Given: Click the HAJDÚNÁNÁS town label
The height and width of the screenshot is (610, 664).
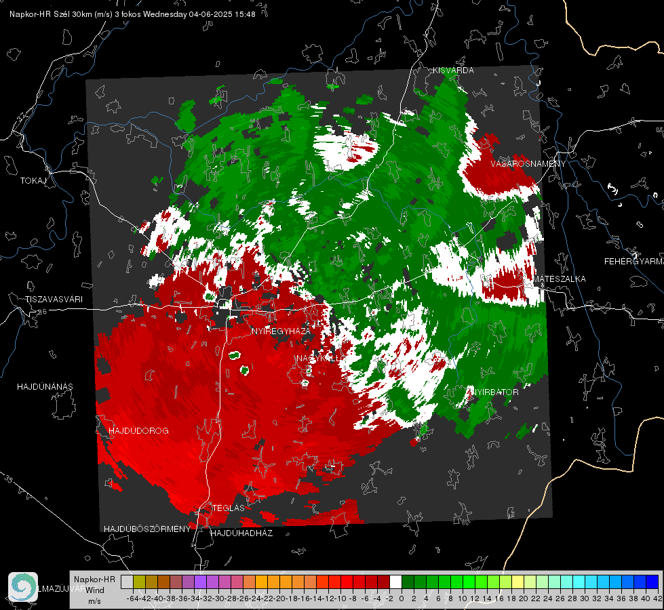Looking at the screenshot, I should pos(45,386).
